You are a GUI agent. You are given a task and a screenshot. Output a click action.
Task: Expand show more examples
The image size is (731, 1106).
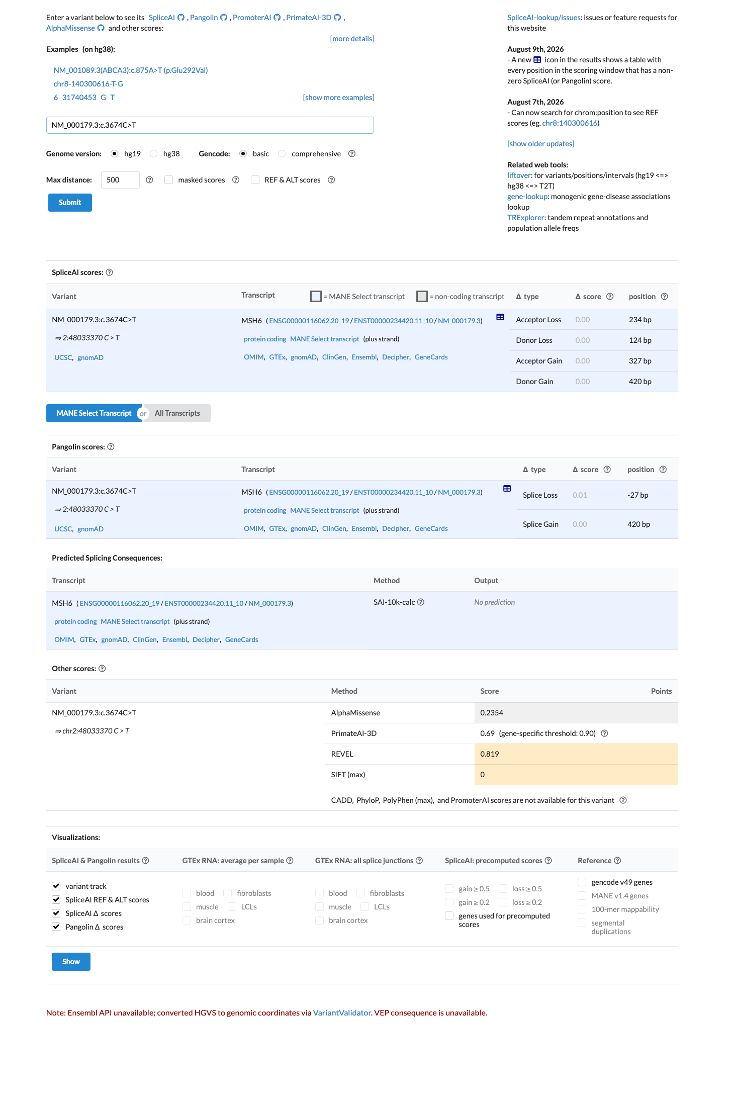click(338, 98)
